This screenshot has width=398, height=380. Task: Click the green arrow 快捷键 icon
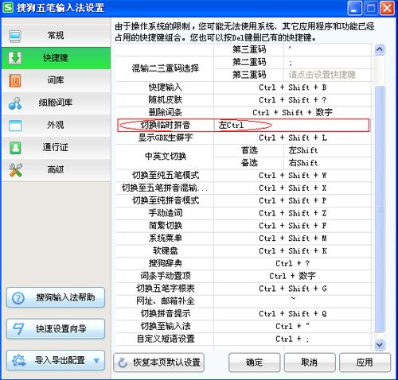point(15,58)
